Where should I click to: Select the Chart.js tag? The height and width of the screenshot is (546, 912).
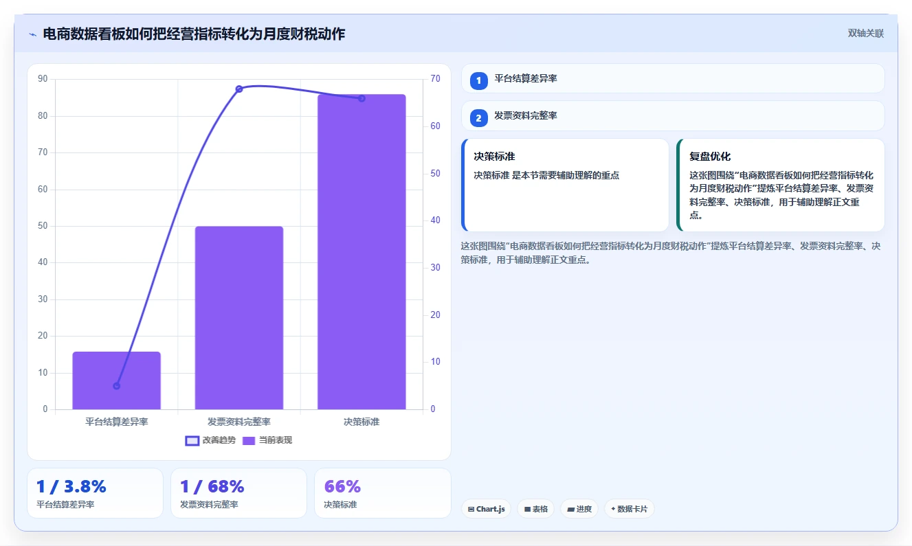486,509
